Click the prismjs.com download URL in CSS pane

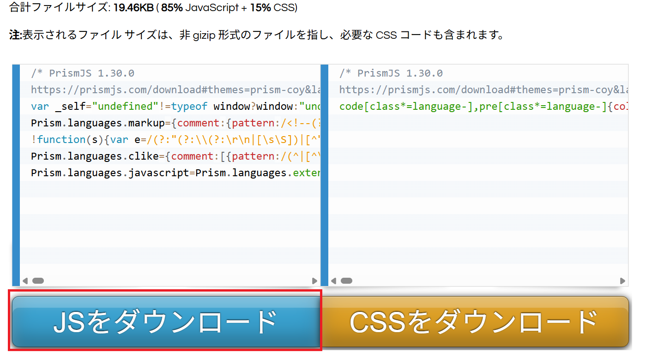pos(483,90)
